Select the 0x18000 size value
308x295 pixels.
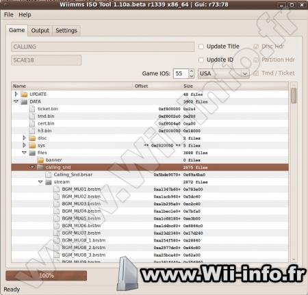point(192,131)
